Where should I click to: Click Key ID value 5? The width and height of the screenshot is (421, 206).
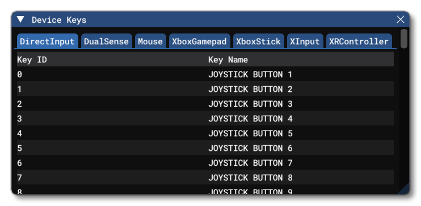pyautogui.click(x=20, y=148)
